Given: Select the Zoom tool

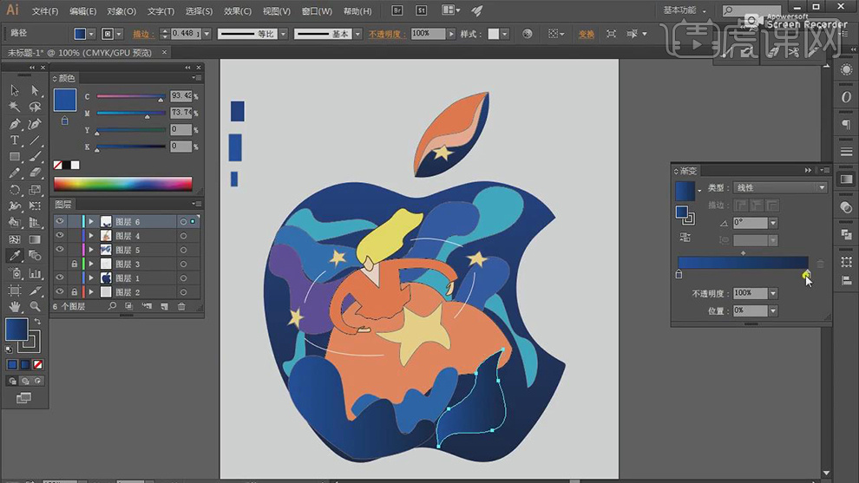Looking at the screenshot, I should coord(35,306).
